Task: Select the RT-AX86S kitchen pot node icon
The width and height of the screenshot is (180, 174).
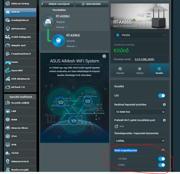Action: click(58, 40)
